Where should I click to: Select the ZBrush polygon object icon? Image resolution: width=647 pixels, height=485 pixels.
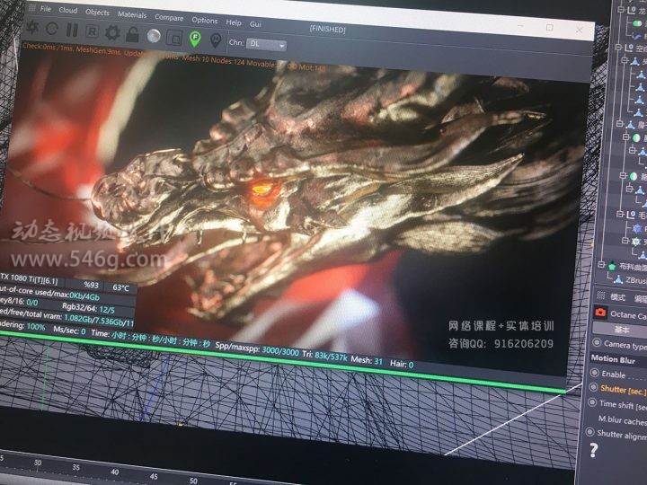pyautogui.click(x=618, y=279)
